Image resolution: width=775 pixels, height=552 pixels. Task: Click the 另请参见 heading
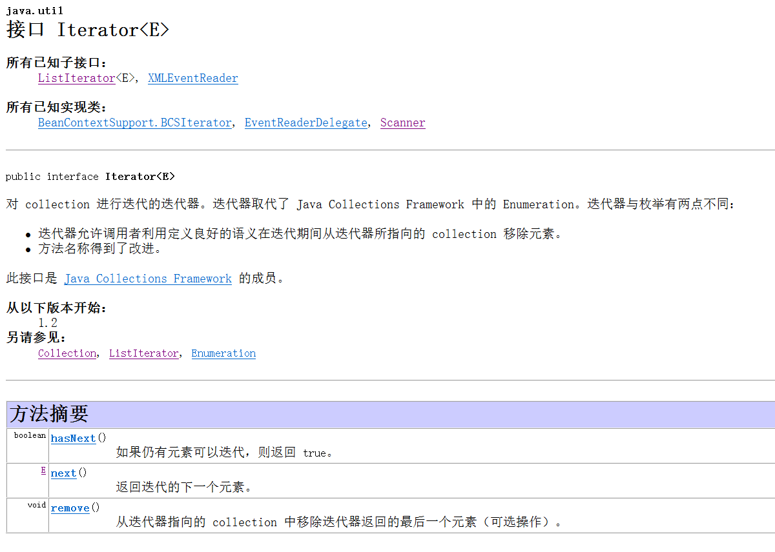pyautogui.click(x=37, y=337)
